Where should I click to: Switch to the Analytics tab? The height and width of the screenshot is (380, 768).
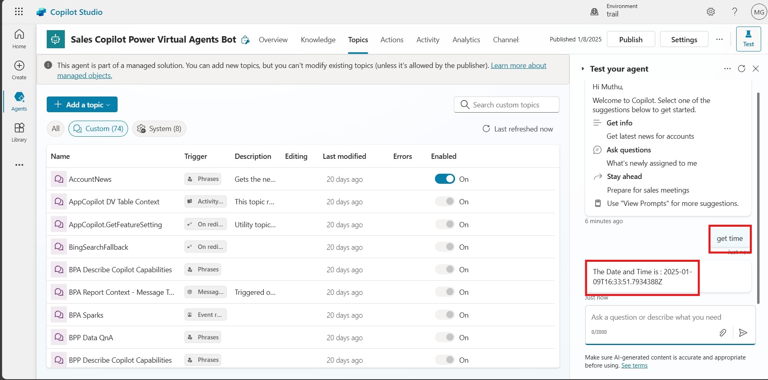click(466, 40)
